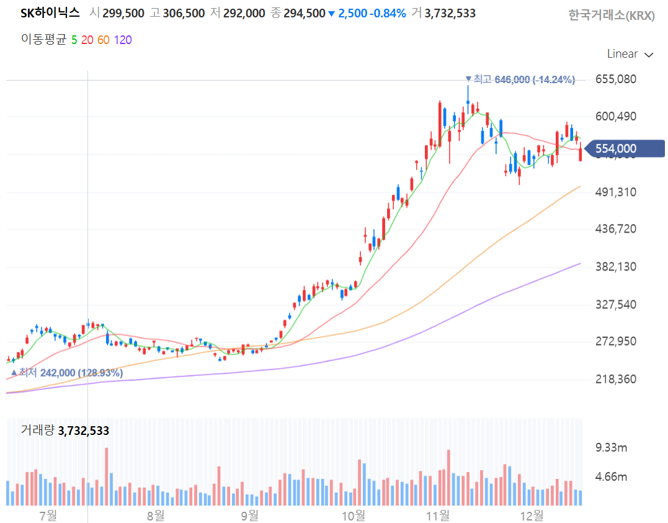The image size is (668, 523).
Task: Toggle the 60-day moving average
Action: click(104, 40)
